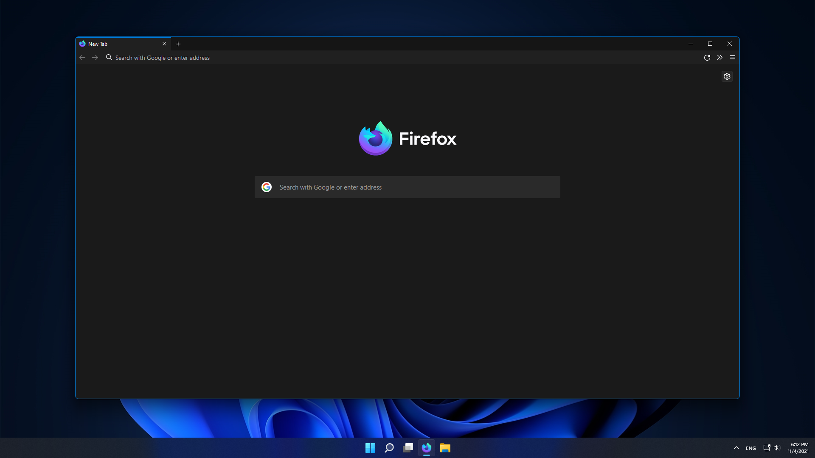Click the ENG language indicator
815x458 pixels.
pos(750,448)
